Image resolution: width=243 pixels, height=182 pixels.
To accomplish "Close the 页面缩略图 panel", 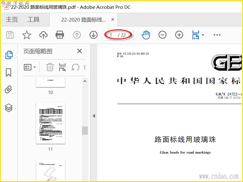I will (80, 51).
